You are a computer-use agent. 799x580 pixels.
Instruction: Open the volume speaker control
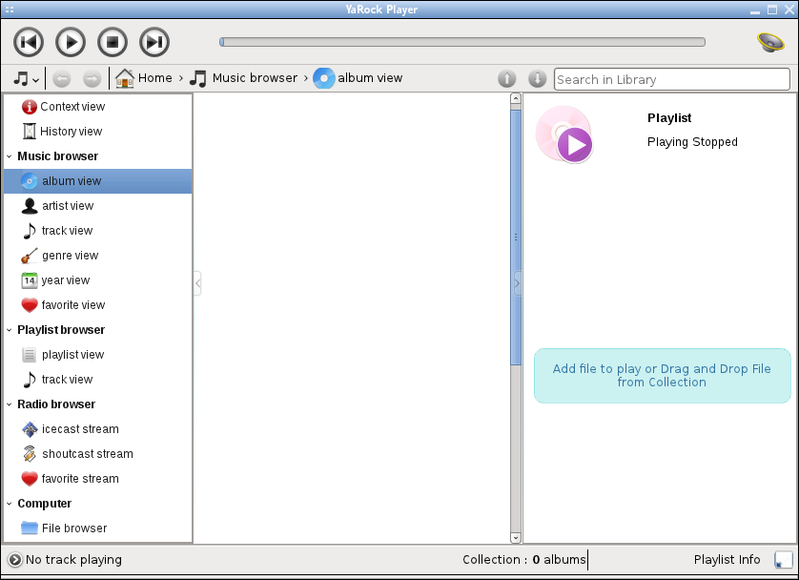(770, 42)
